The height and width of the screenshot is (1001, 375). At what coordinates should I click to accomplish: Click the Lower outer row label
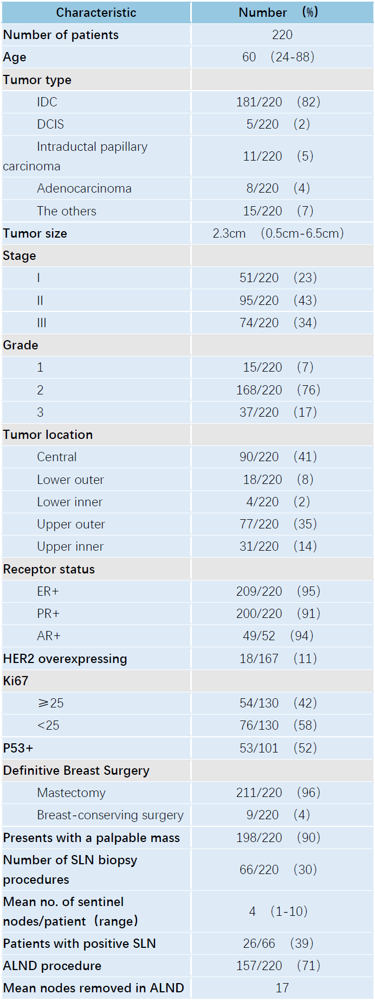pos(70,480)
